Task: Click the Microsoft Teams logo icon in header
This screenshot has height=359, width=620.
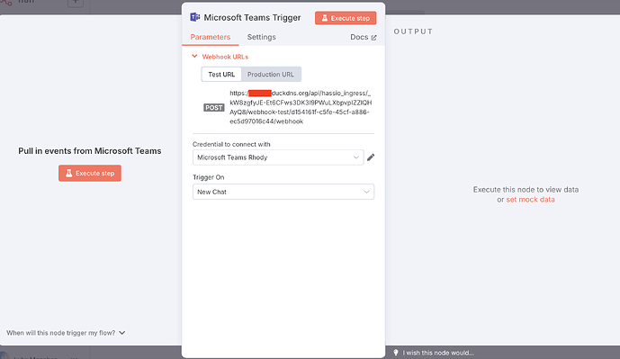Action: [x=195, y=17]
